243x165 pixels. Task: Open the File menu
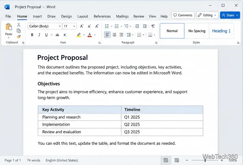8,16
